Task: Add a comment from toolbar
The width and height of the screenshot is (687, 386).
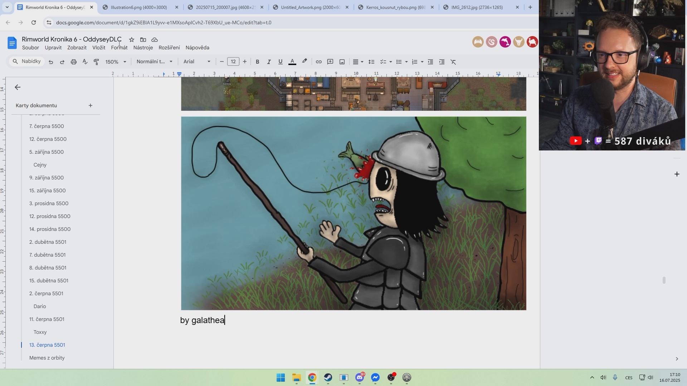Action: pos(330,62)
